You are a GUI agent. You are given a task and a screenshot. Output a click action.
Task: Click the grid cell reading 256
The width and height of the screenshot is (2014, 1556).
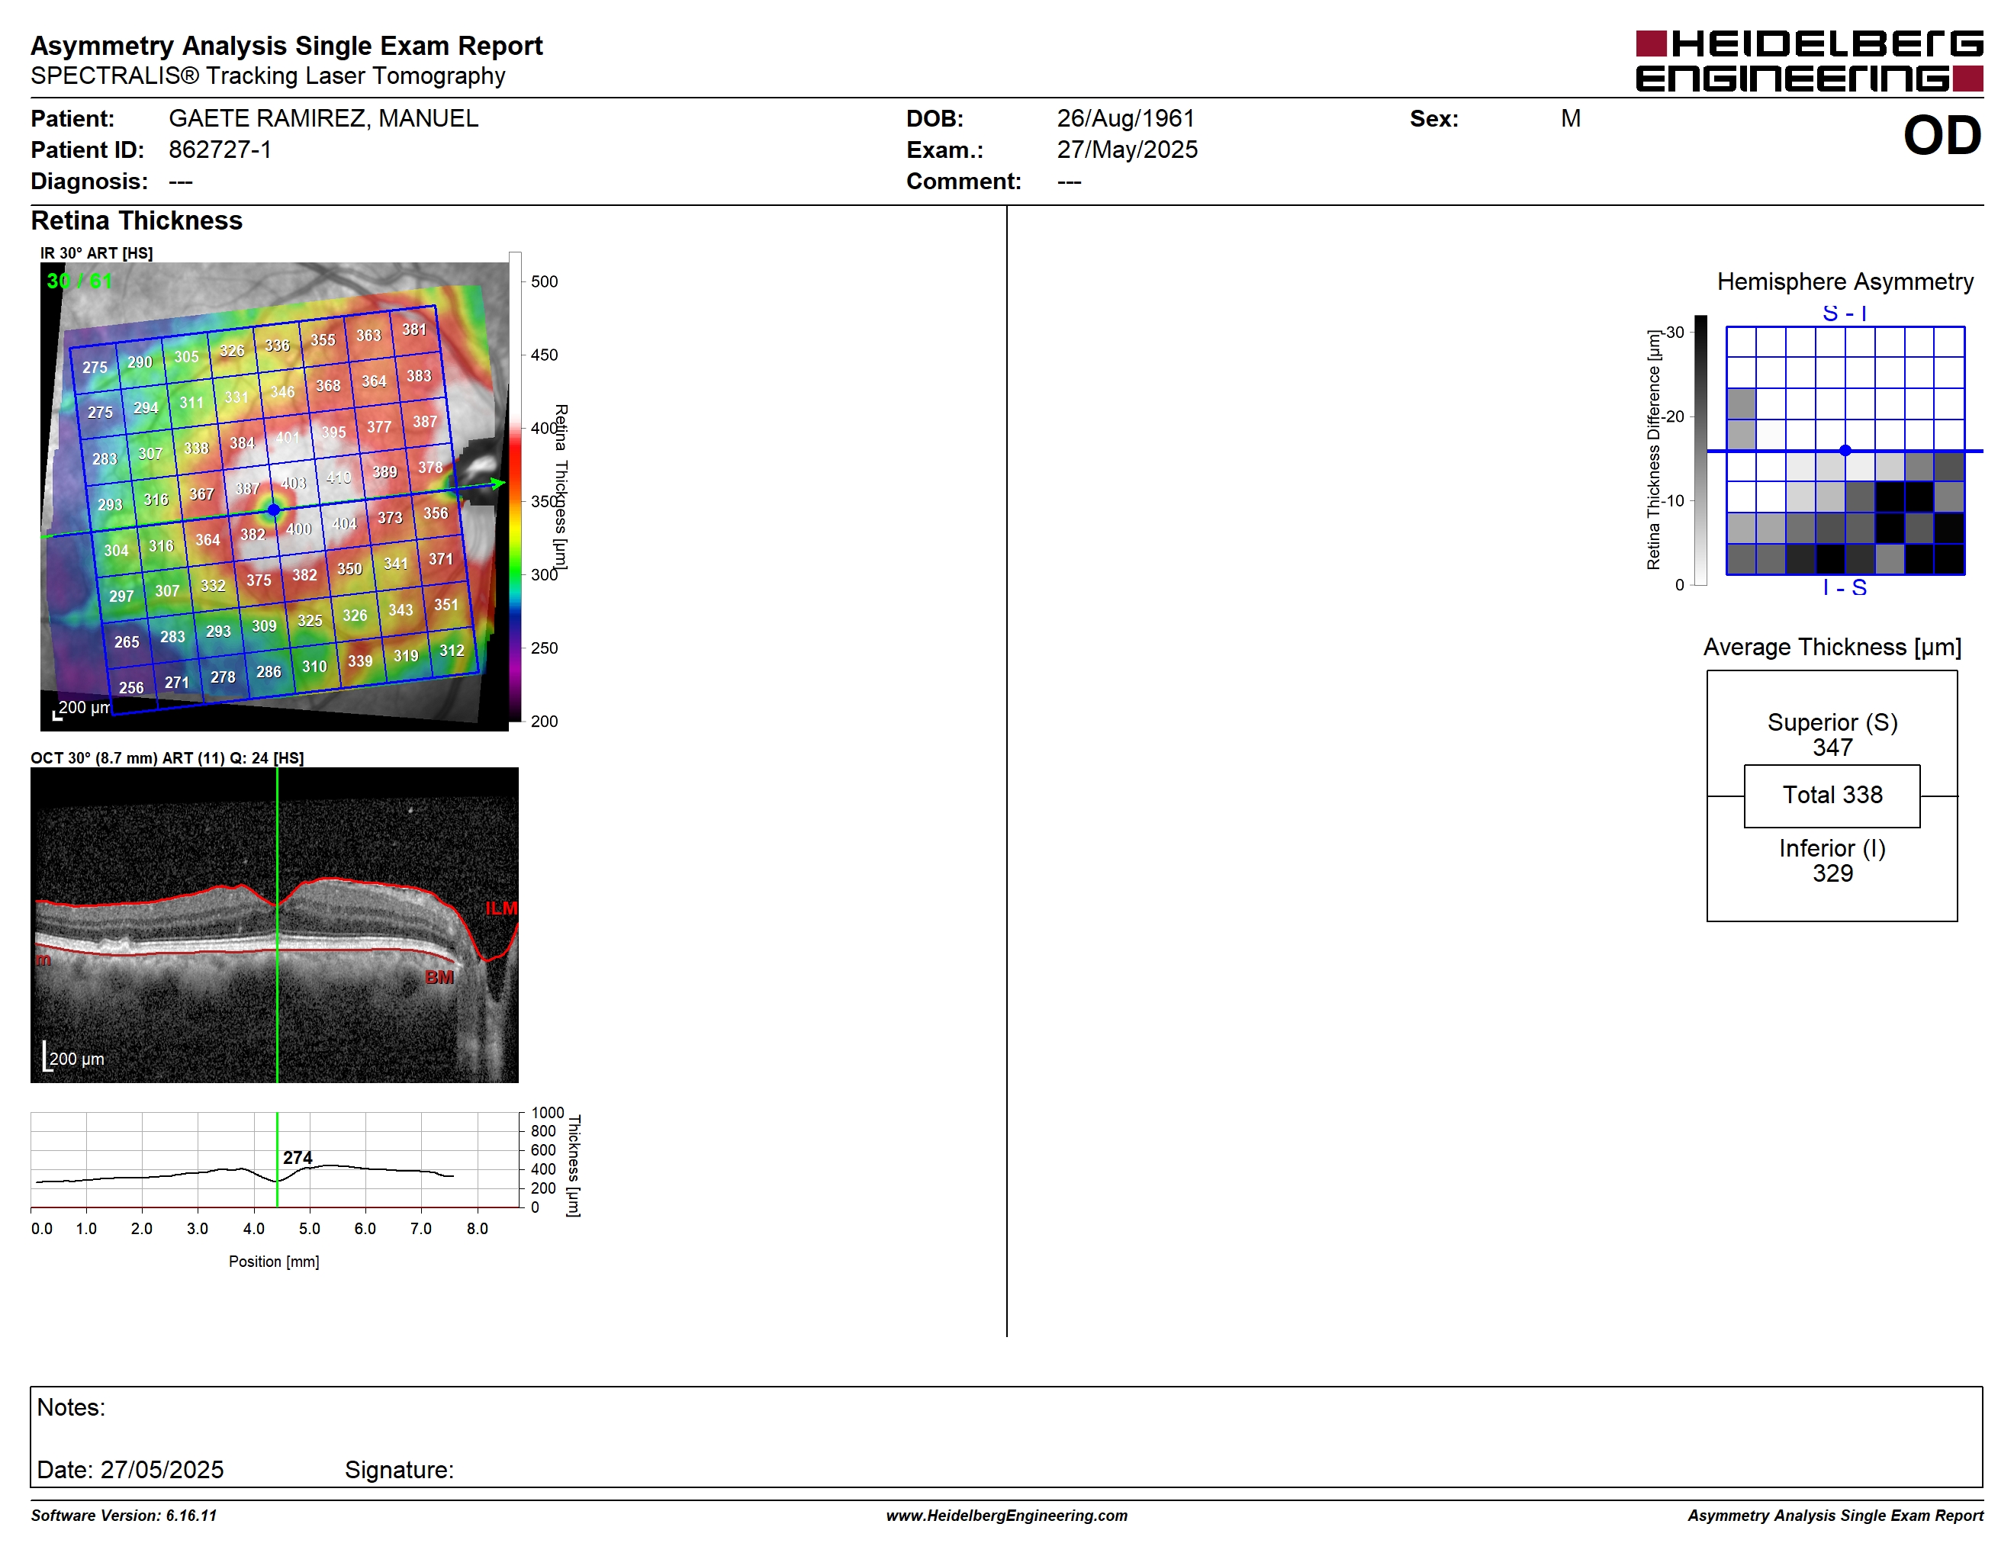(x=131, y=688)
